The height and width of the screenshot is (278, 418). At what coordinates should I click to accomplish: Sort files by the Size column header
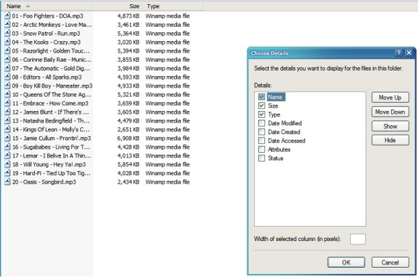point(118,6)
